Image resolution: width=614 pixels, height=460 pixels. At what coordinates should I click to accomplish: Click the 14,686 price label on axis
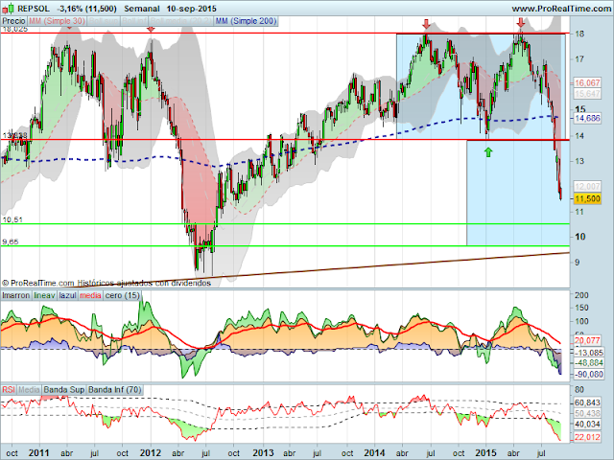coord(587,118)
